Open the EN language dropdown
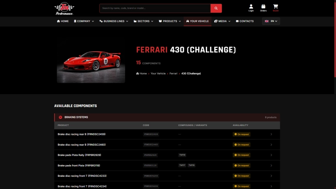This screenshot has width=336, height=189. pyautogui.click(x=271, y=21)
